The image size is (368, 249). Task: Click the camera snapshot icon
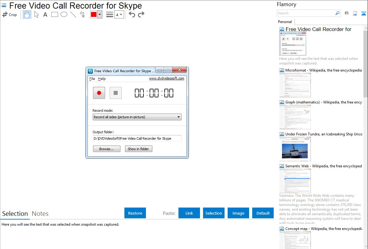346,13
